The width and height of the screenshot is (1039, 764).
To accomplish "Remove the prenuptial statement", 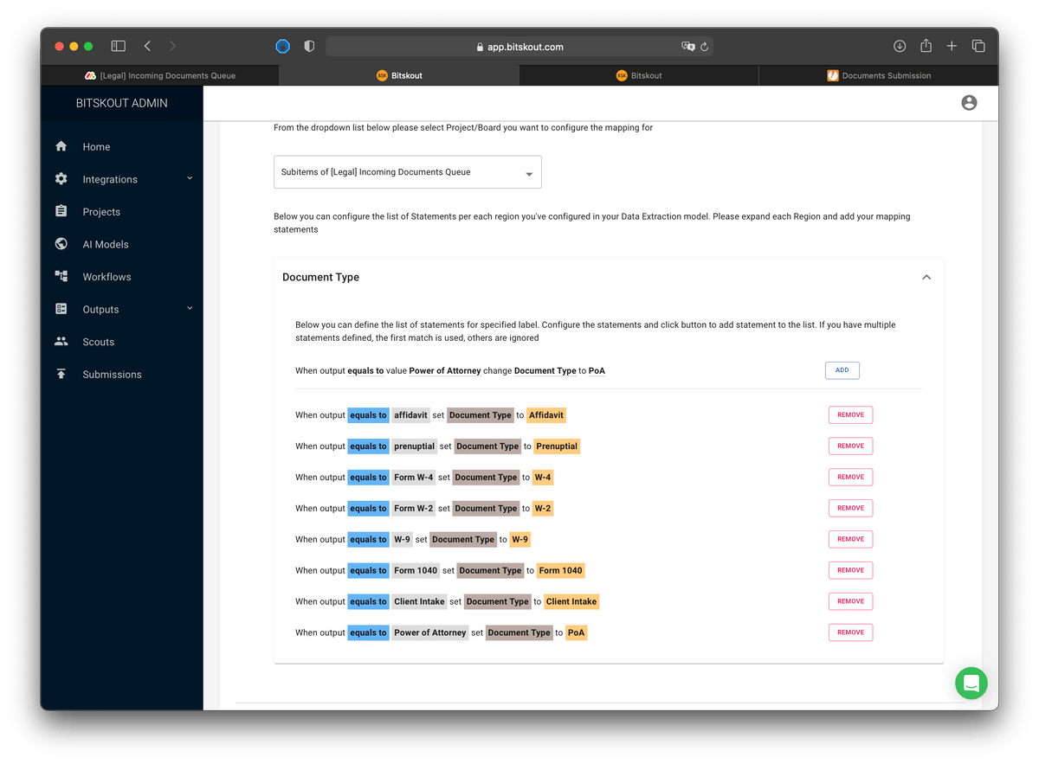I will (x=850, y=446).
